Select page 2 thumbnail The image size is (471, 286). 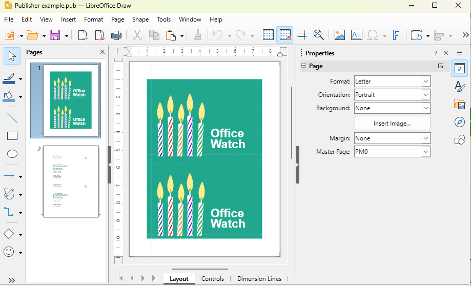(71, 181)
